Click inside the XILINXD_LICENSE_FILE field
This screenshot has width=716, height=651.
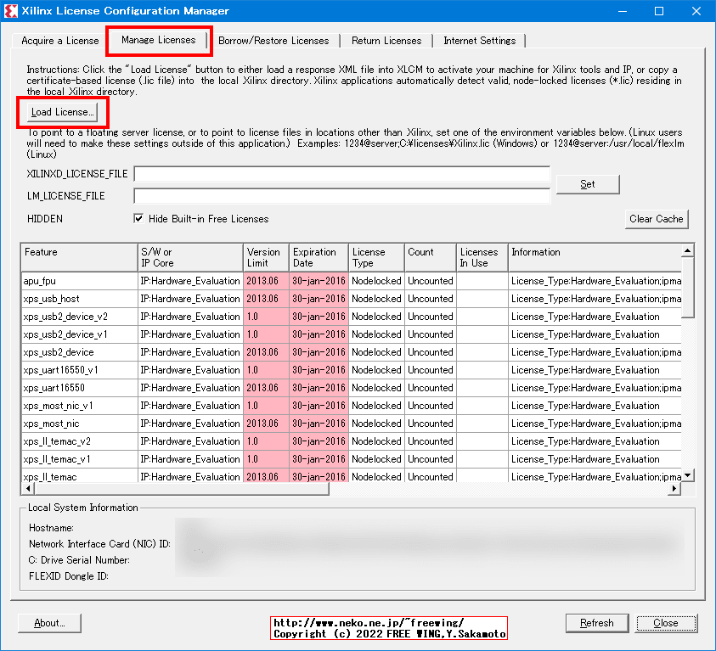pos(341,175)
